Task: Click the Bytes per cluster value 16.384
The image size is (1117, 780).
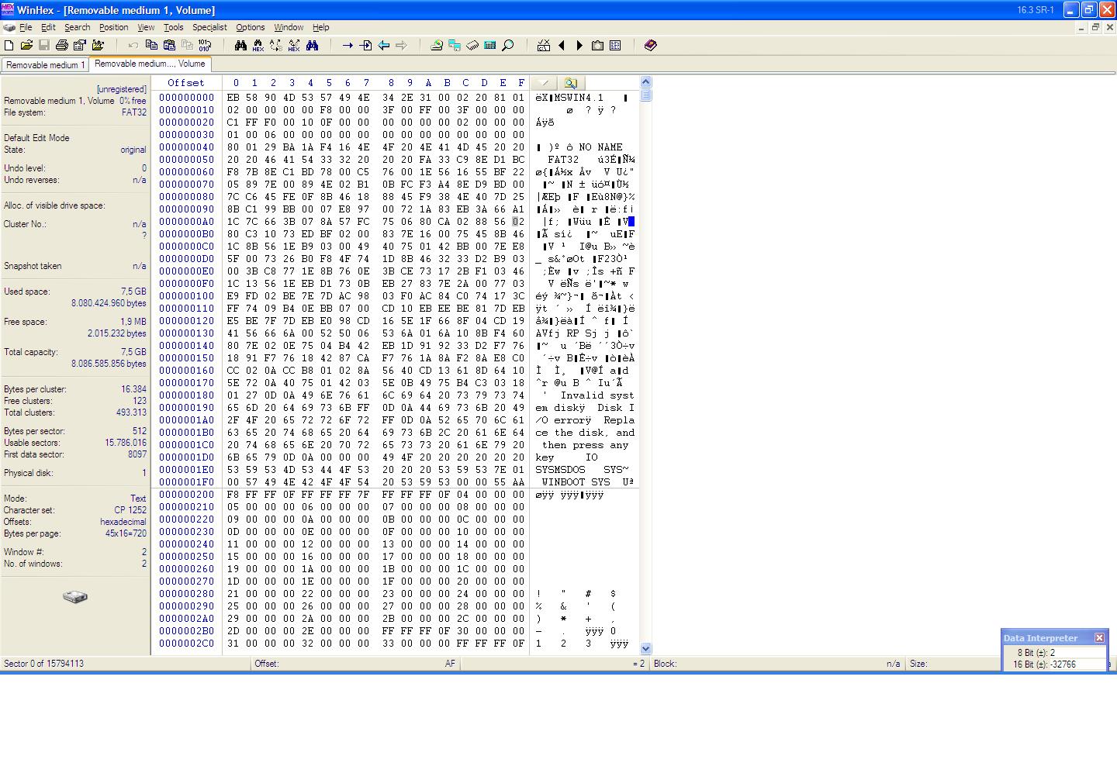Action: click(x=133, y=389)
